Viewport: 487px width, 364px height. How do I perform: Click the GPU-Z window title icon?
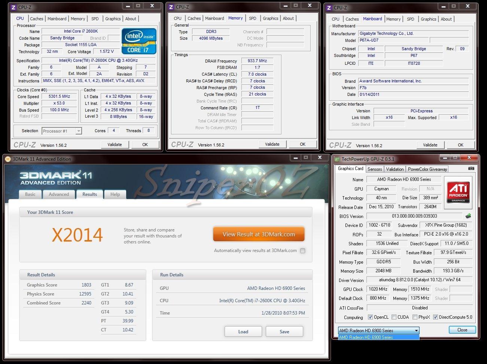point(337,159)
